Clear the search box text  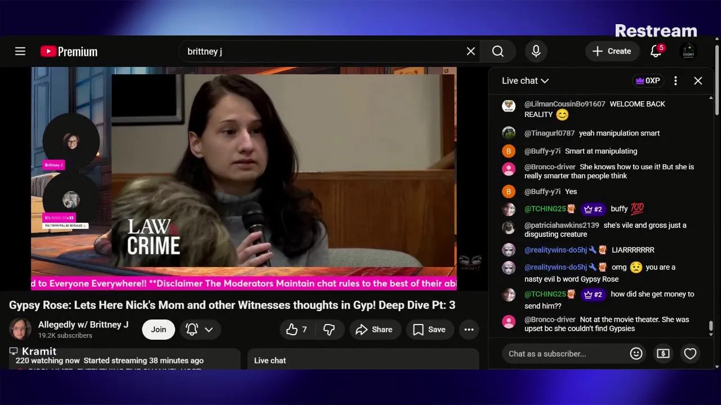[x=471, y=51]
